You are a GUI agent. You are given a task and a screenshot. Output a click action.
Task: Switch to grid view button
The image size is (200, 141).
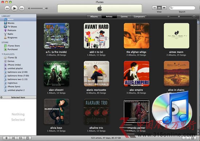(159, 8)
